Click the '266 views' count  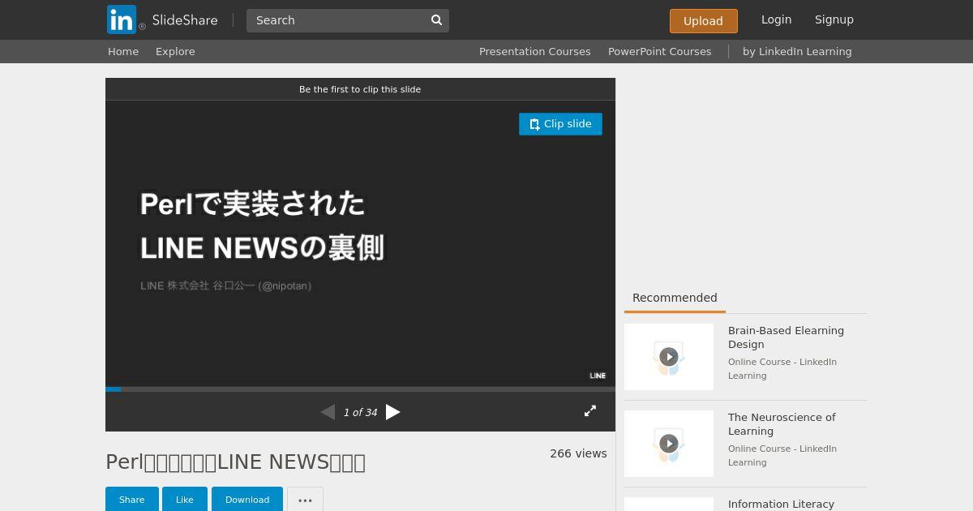[x=578, y=453]
